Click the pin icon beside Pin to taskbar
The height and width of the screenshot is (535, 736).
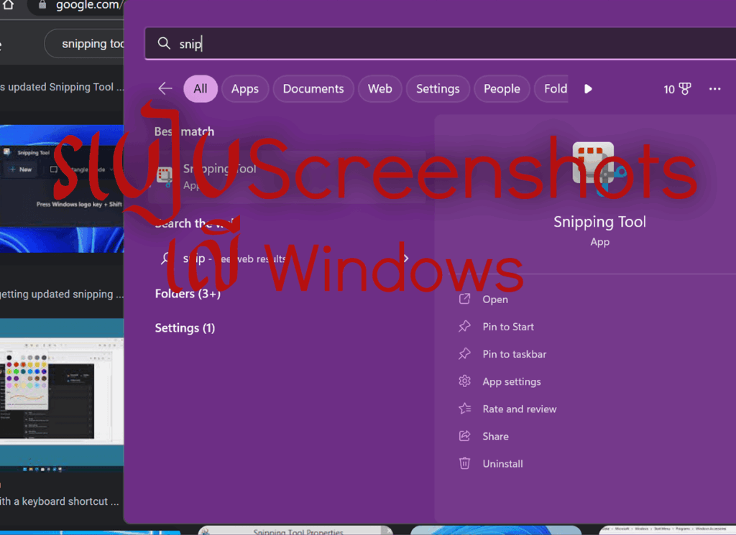coord(466,354)
